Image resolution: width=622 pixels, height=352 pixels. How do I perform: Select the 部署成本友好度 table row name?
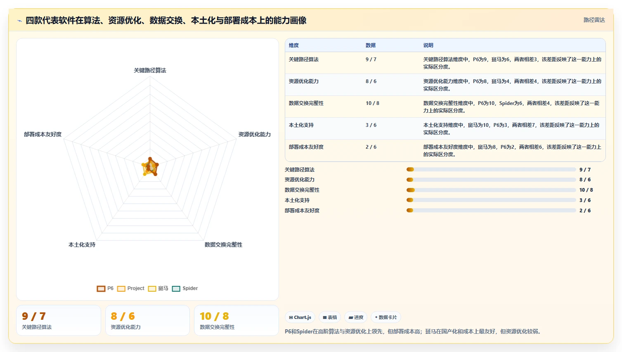306,147
